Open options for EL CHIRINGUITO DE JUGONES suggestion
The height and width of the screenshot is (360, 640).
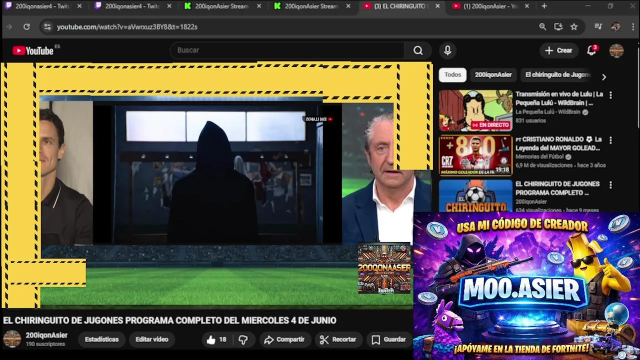[x=610, y=185]
